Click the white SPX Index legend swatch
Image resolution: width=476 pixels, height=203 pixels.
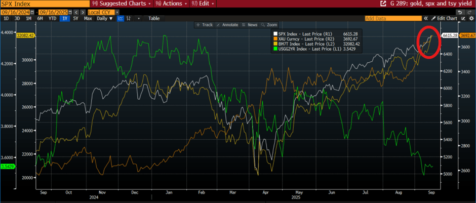tap(275, 33)
